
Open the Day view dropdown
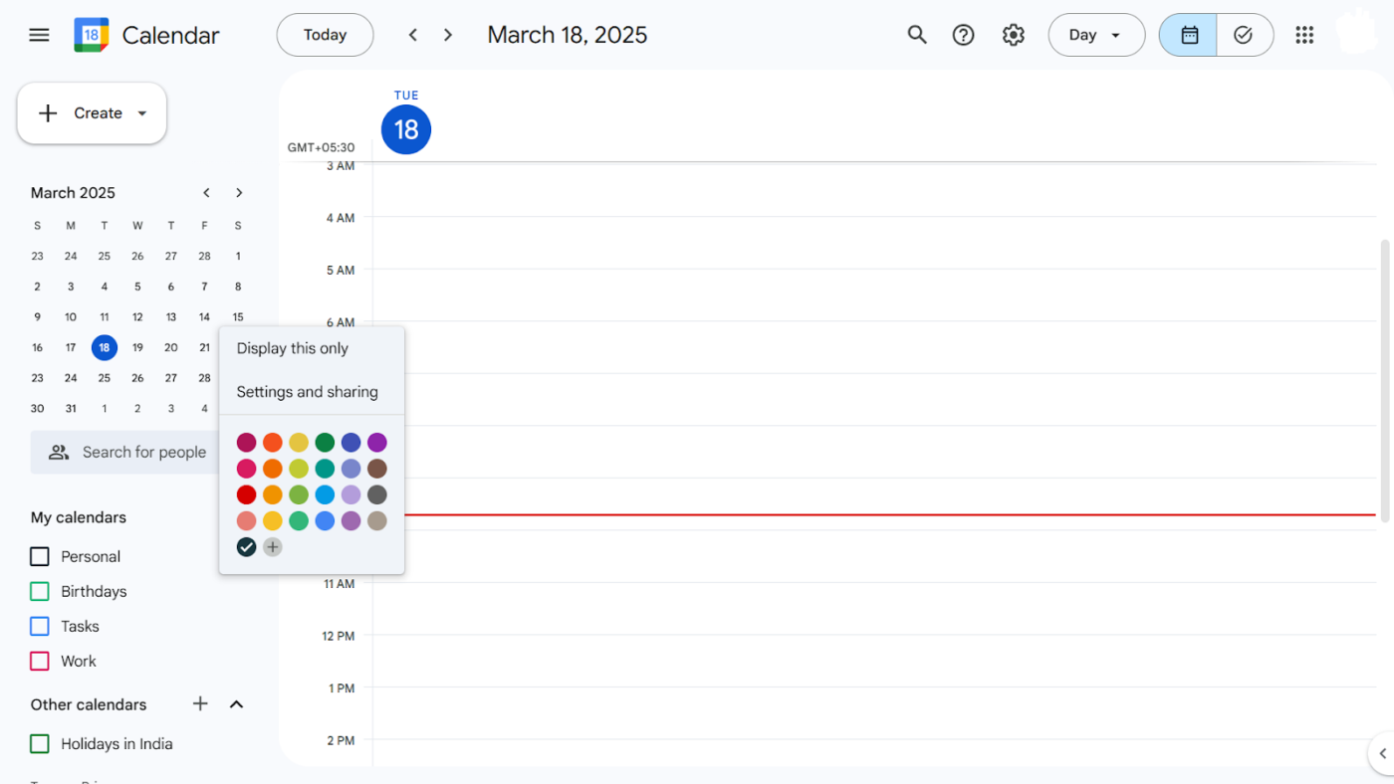pos(1096,35)
